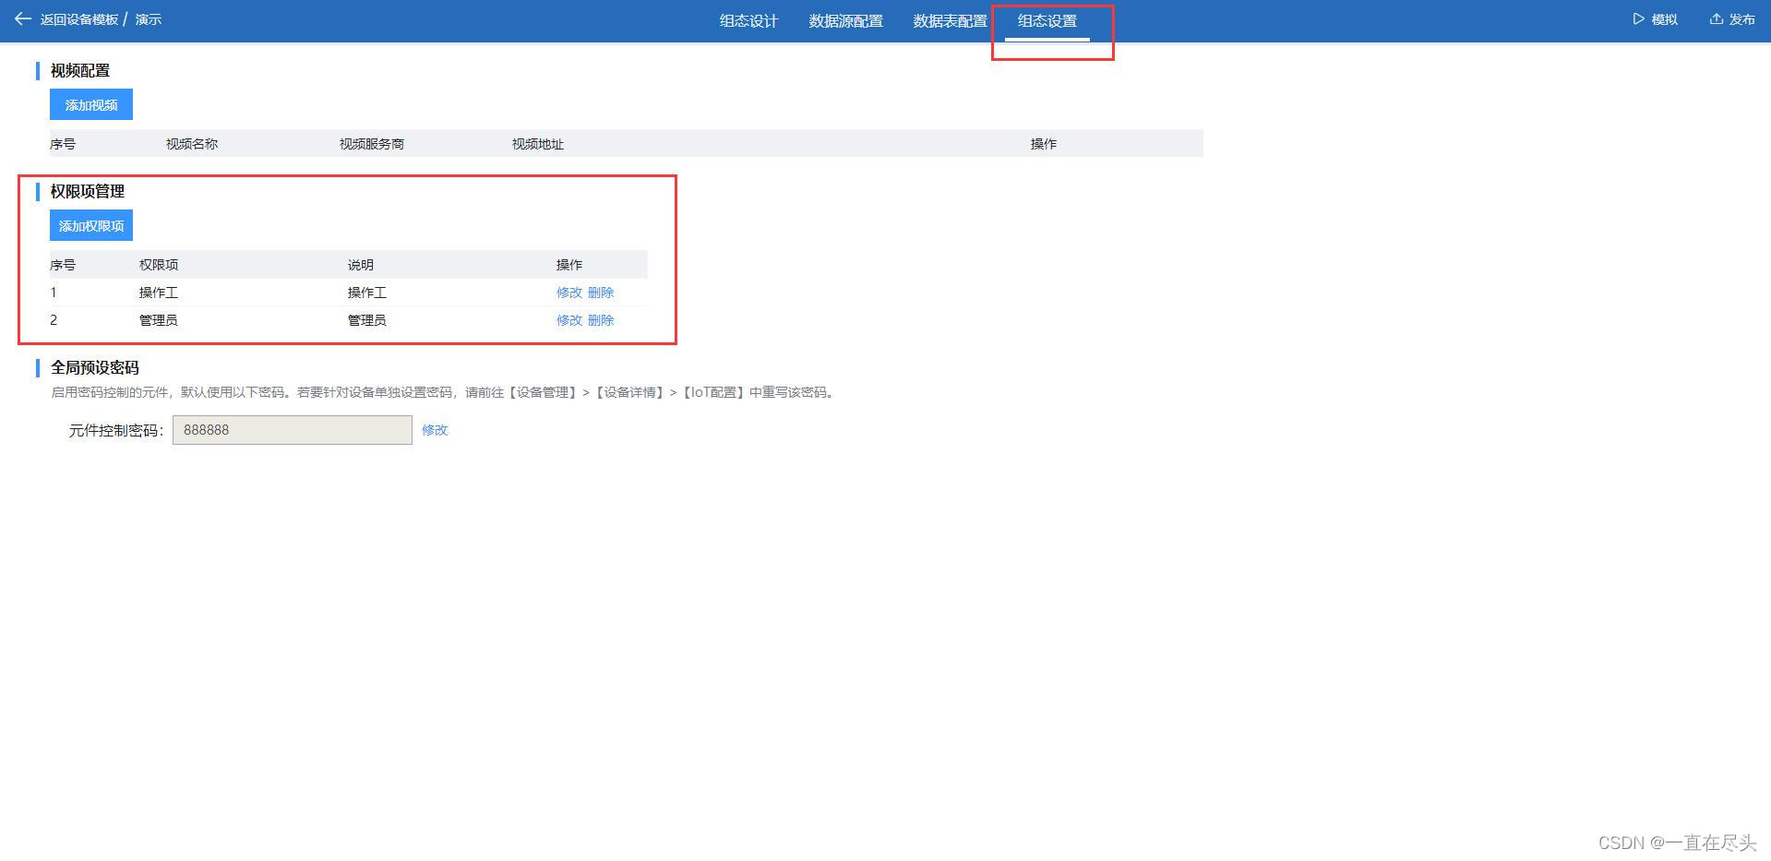Return to 返回设备模板 page
Viewport: 1771px width, 861px height.
click(78, 19)
